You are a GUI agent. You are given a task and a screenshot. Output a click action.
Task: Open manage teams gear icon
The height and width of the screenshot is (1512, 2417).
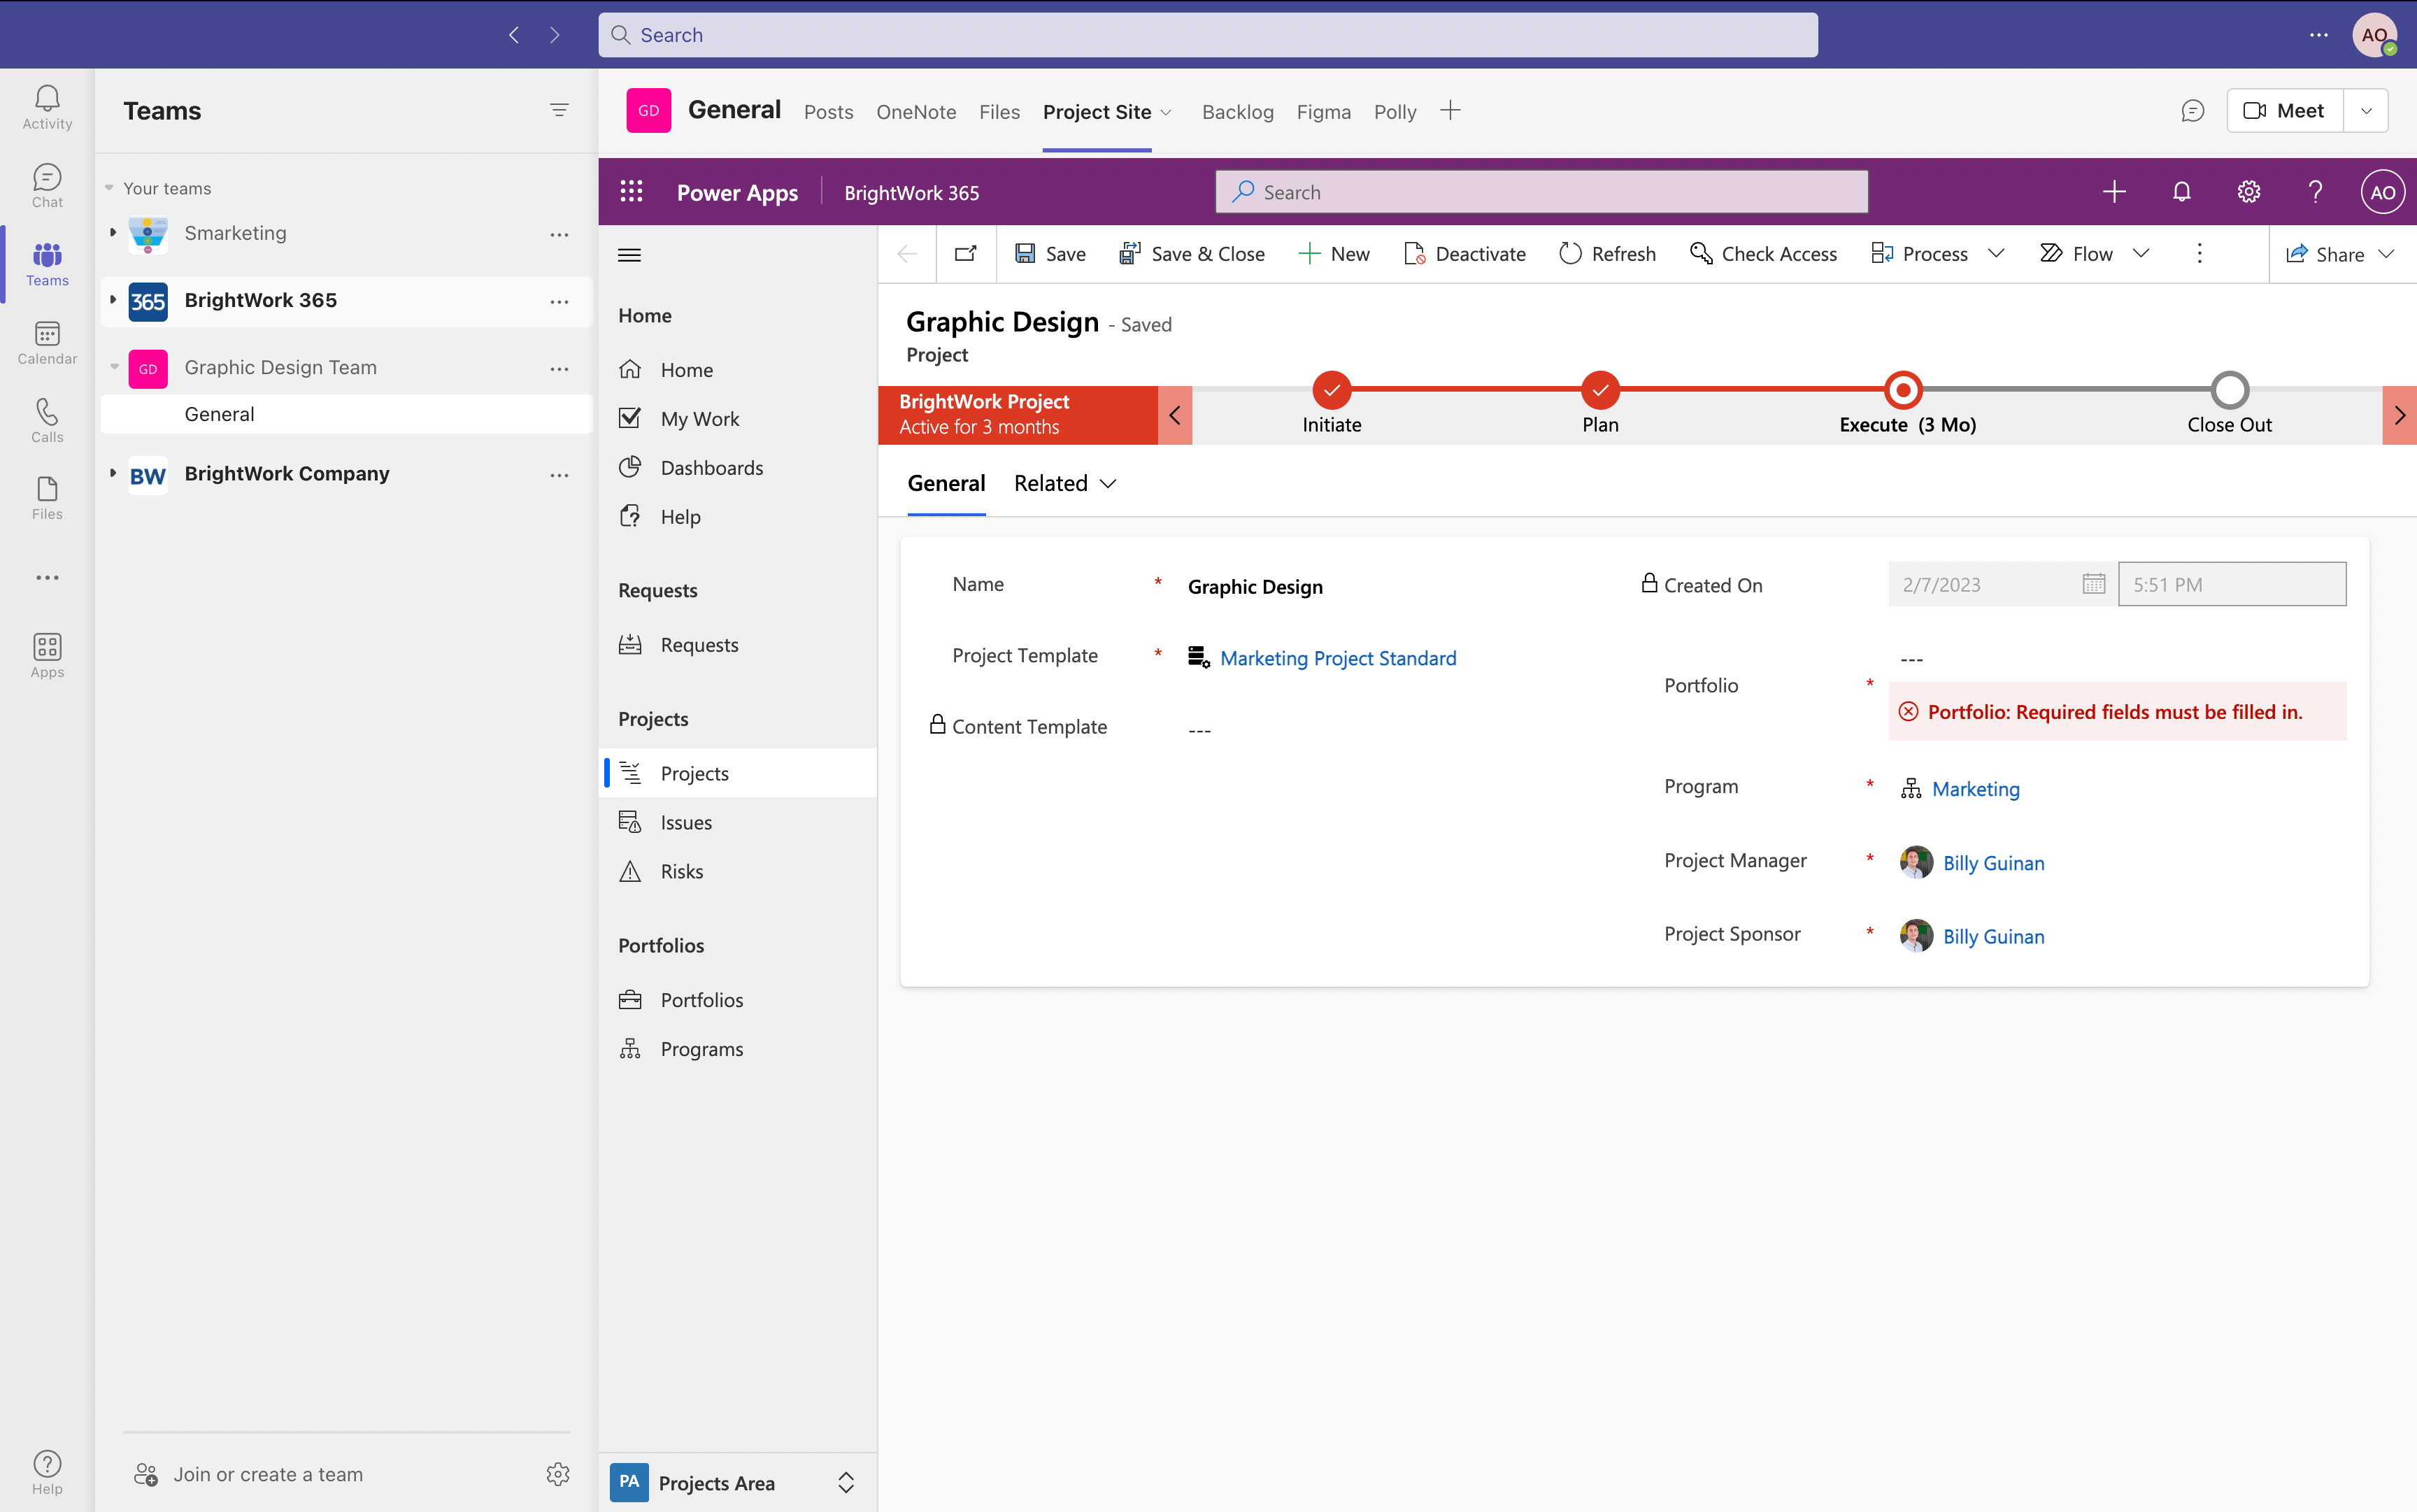coord(558,1474)
